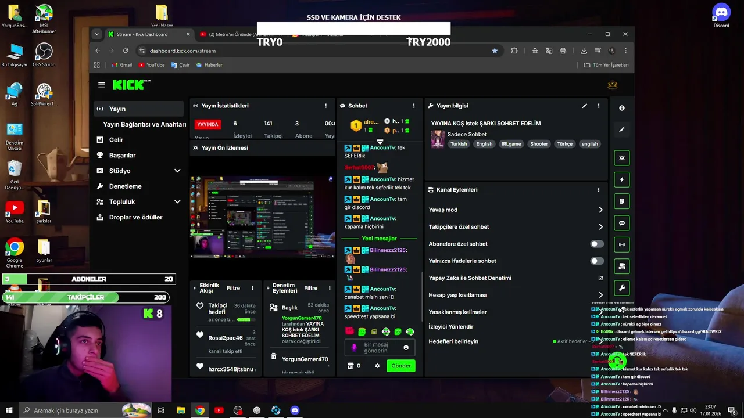
Task: Open Yavaş mod settings arrow
Action: pyautogui.click(x=600, y=210)
